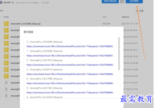
Task: Tick checkbox of the 03-10 22:48 row
Action: [1, 63]
